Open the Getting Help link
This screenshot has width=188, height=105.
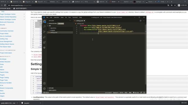point(4,39)
